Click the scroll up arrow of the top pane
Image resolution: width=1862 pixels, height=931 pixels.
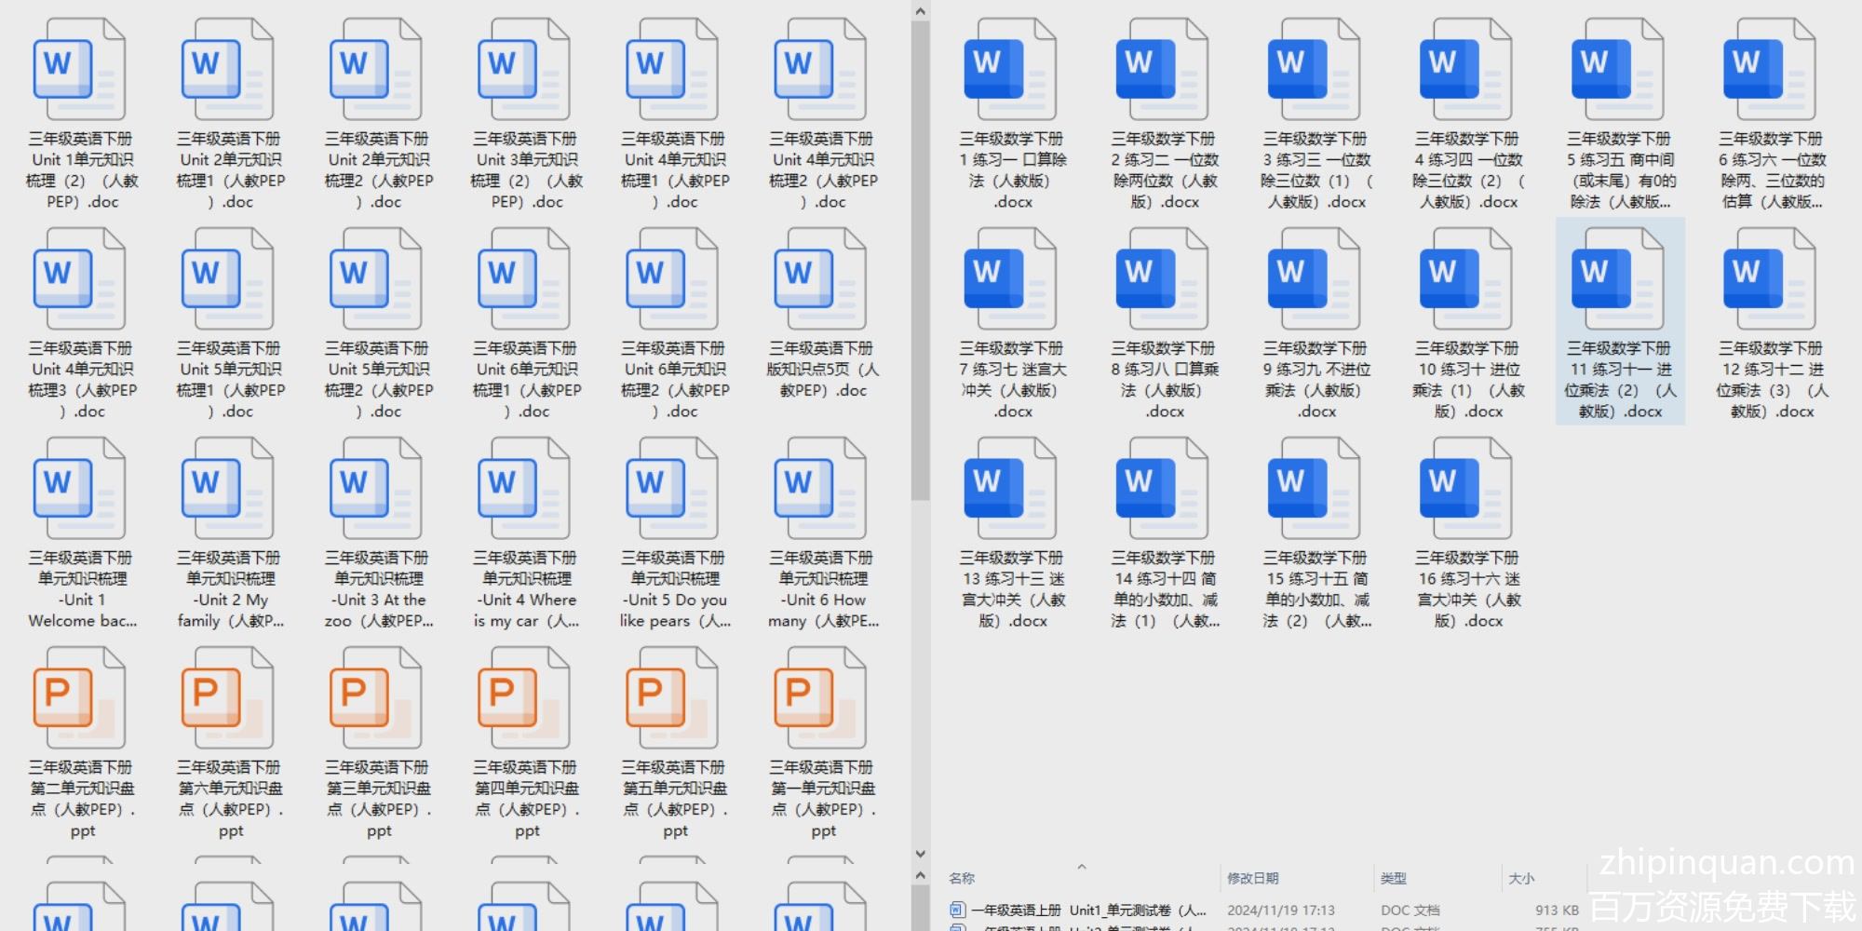[920, 11]
